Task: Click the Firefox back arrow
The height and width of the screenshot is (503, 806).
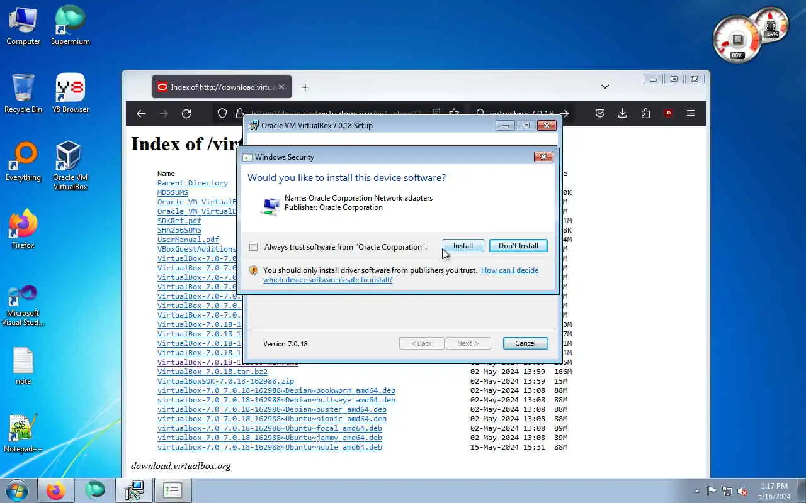Action: [141, 113]
